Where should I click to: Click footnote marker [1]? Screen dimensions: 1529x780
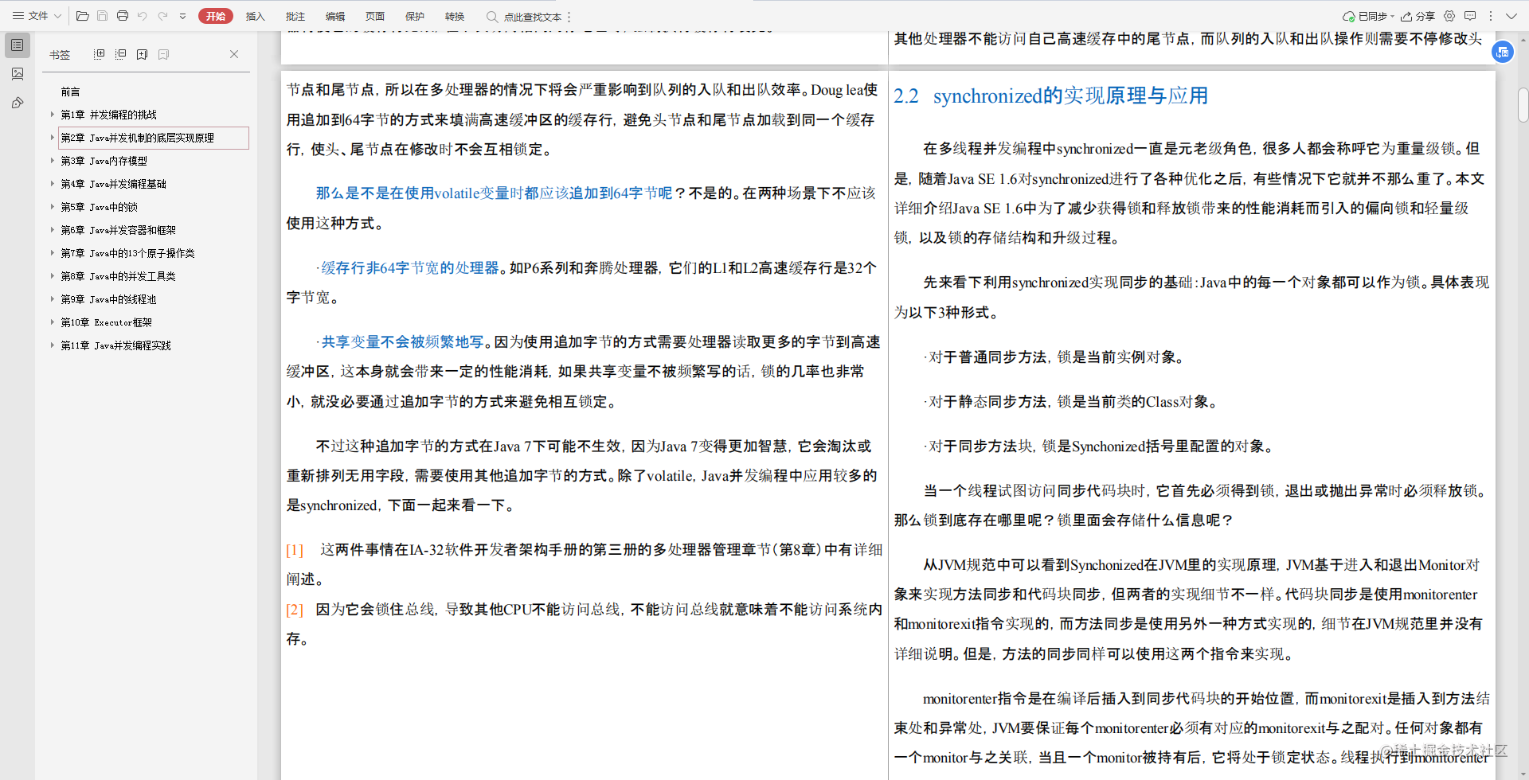point(295,550)
